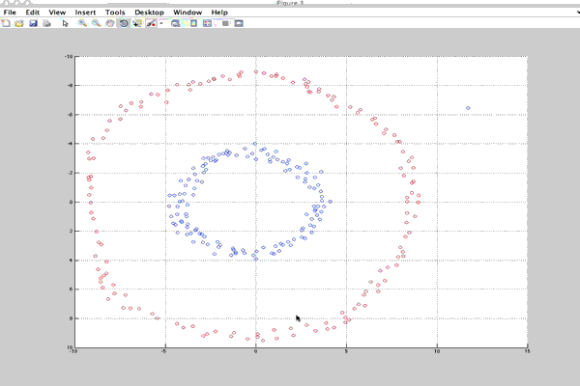Image resolution: width=580 pixels, height=386 pixels.
Task: Open the File menu
Action: [x=10, y=12]
